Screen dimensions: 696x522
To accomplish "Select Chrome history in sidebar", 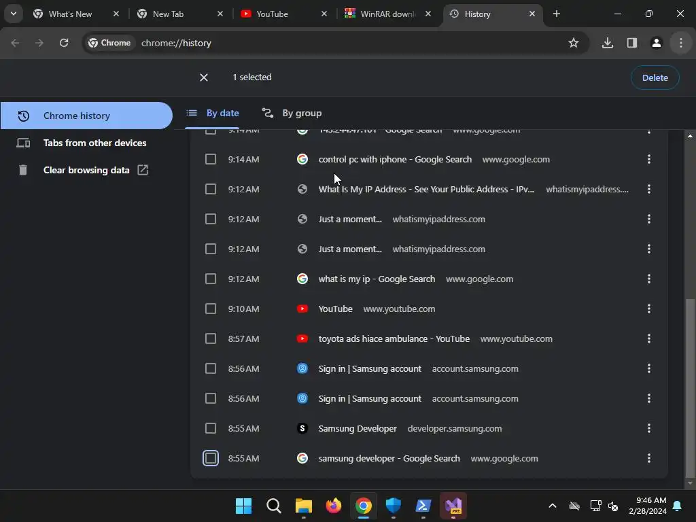I will coord(86,116).
